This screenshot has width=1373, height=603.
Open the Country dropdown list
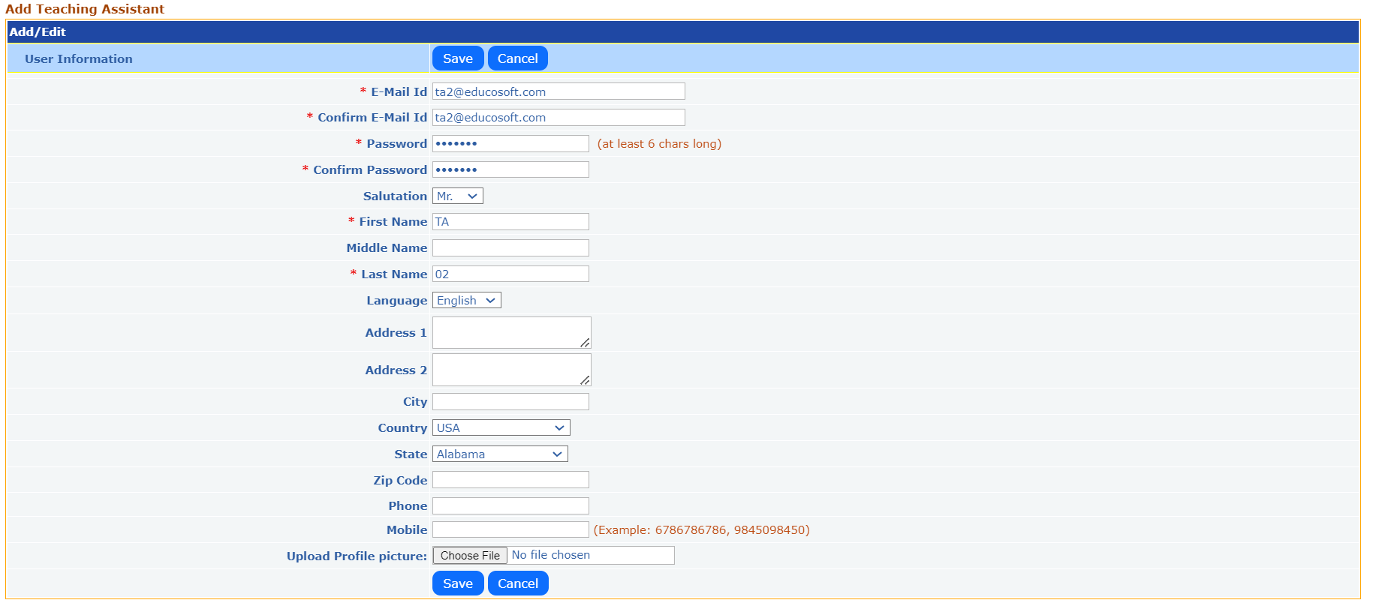[x=501, y=427]
